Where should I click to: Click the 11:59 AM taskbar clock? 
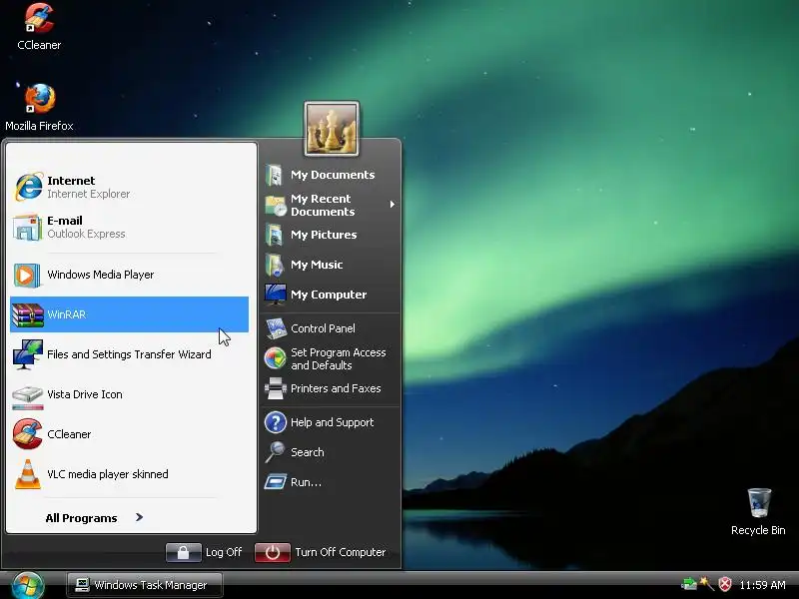tap(762, 585)
